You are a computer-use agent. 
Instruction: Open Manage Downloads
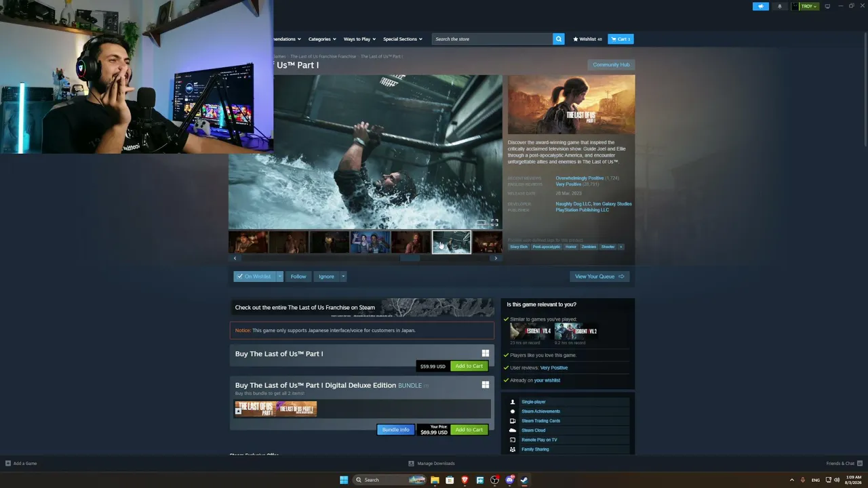point(431,464)
